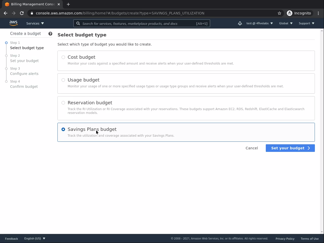324x243 pixels.
Task: Click the search magnifier icon
Action: [x=78, y=24]
